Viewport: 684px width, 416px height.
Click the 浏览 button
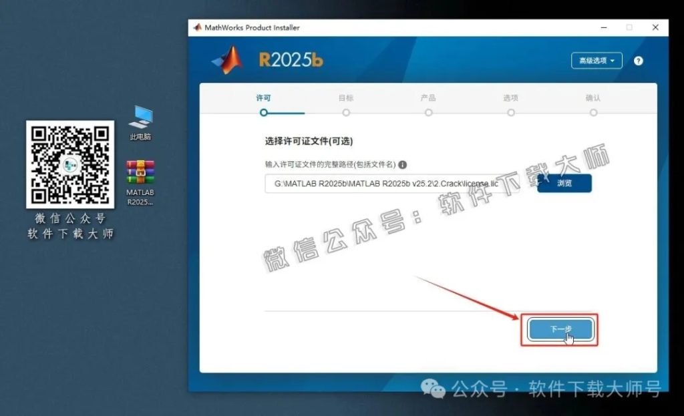point(564,183)
